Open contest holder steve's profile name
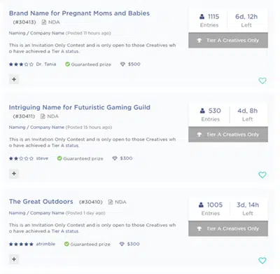The width and height of the screenshot is (280, 274). pos(42,158)
